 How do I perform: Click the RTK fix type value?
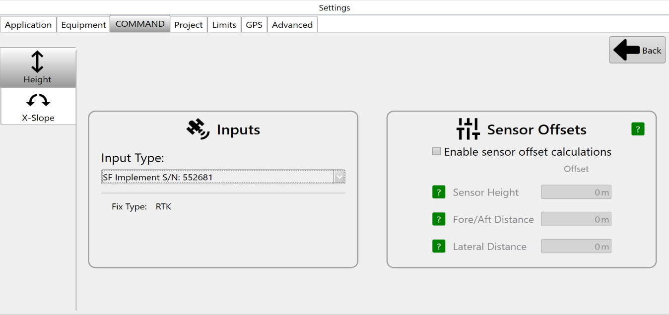pyautogui.click(x=163, y=207)
